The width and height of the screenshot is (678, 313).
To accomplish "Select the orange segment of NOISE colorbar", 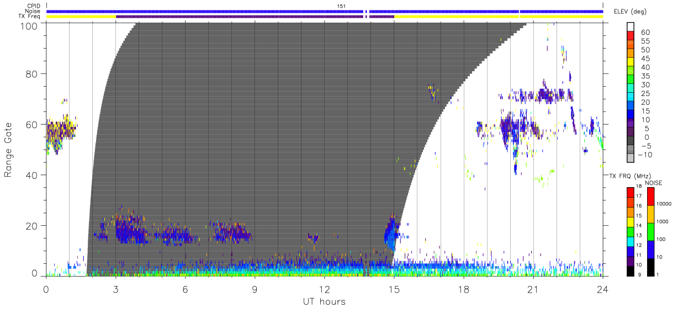I will point(650,214).
